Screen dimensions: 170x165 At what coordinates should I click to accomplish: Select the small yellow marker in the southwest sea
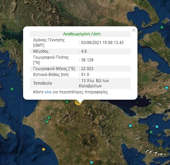pyautogui.click(x=44, y=149)
